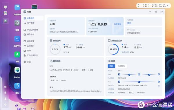Screen dimensions: 174x110
Task: Click the settings gear in left dock
Action: point(6,21)
